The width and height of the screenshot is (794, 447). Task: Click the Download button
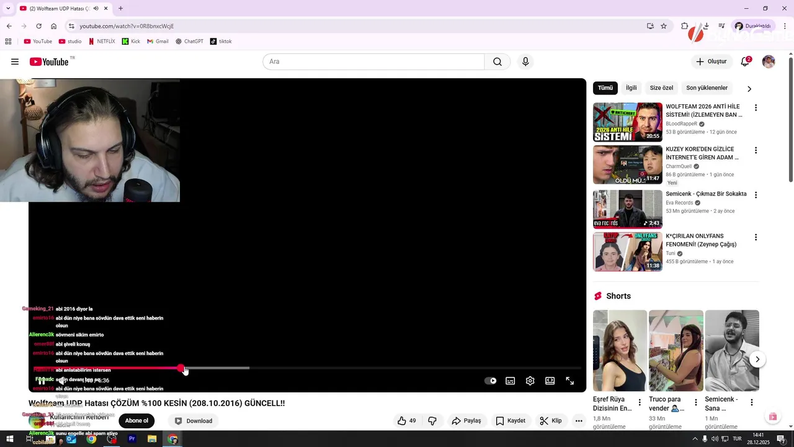(x=194, y=421)
